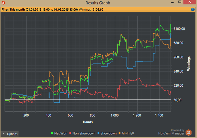The image size is (197, 138).
Task: Close the Results Graph window
Action: tap(190, 2)
